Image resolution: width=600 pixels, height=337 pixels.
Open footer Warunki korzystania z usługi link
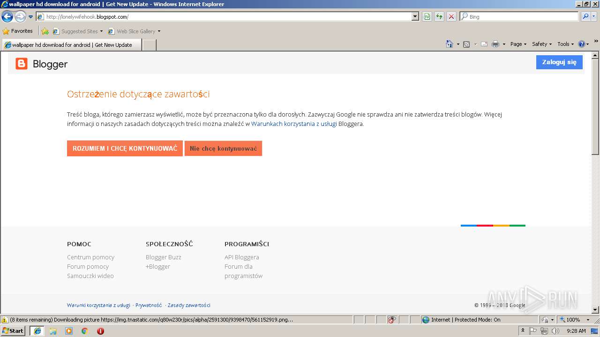(x=98, y=305)
